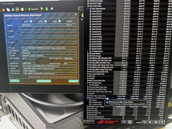This screenshot has height=129, width=172.
Task: Click the North Bridge Clock value 2000.0 MHz
Action: click(70, 59)
